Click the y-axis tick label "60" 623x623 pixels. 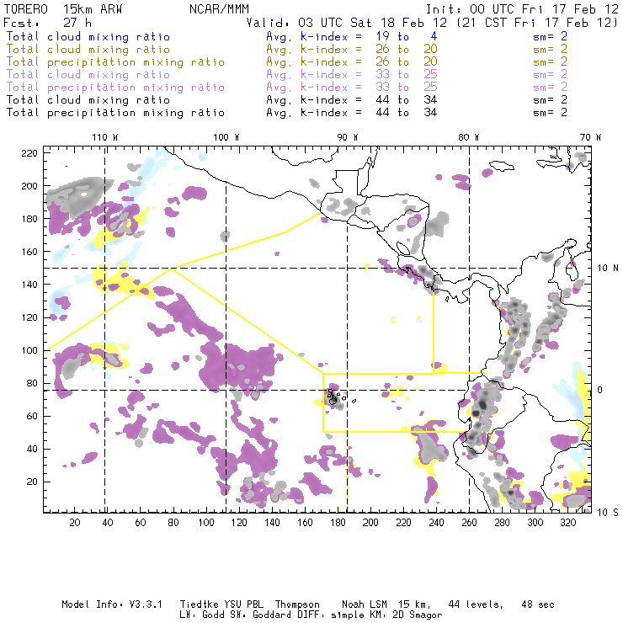[32, 416]
